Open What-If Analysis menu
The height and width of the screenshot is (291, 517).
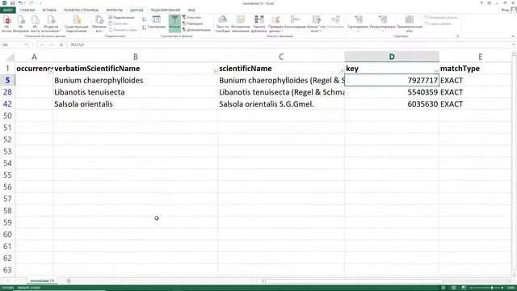[x=316, y=24]
